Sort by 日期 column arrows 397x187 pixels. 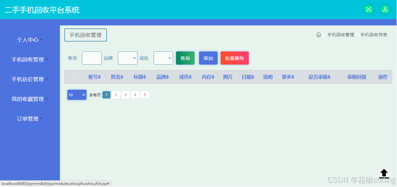(x=253, y=77)
